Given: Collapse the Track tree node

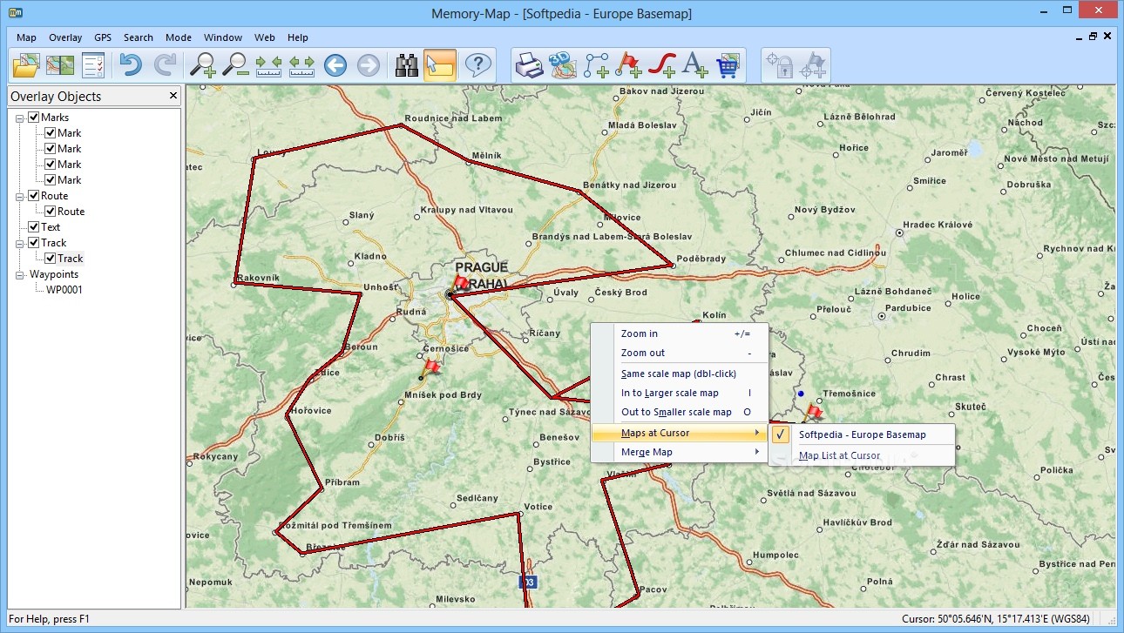Looking at the screenshot, I should (x=19, y=243).
